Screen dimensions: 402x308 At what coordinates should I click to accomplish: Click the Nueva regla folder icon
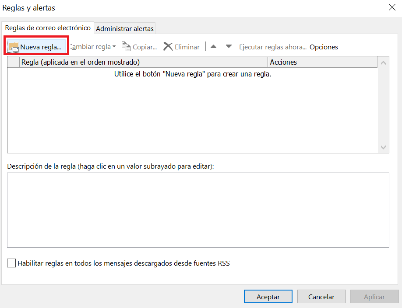tap(14, 47)
